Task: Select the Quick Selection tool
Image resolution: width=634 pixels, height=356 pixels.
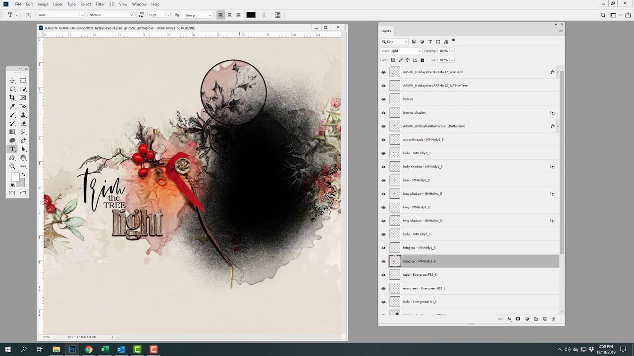Action: pyautogui.click(x=23, y=89)
